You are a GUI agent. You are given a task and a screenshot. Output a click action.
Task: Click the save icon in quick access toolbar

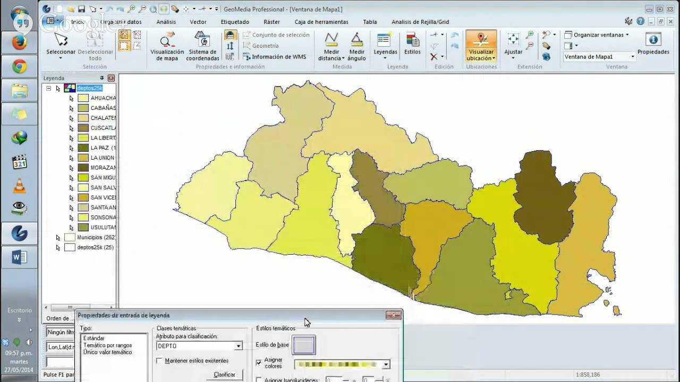click(81, 9)
